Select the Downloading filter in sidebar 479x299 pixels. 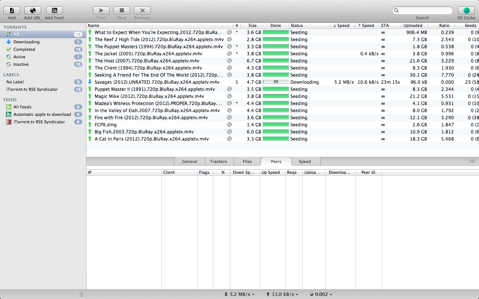pos(26,42)
